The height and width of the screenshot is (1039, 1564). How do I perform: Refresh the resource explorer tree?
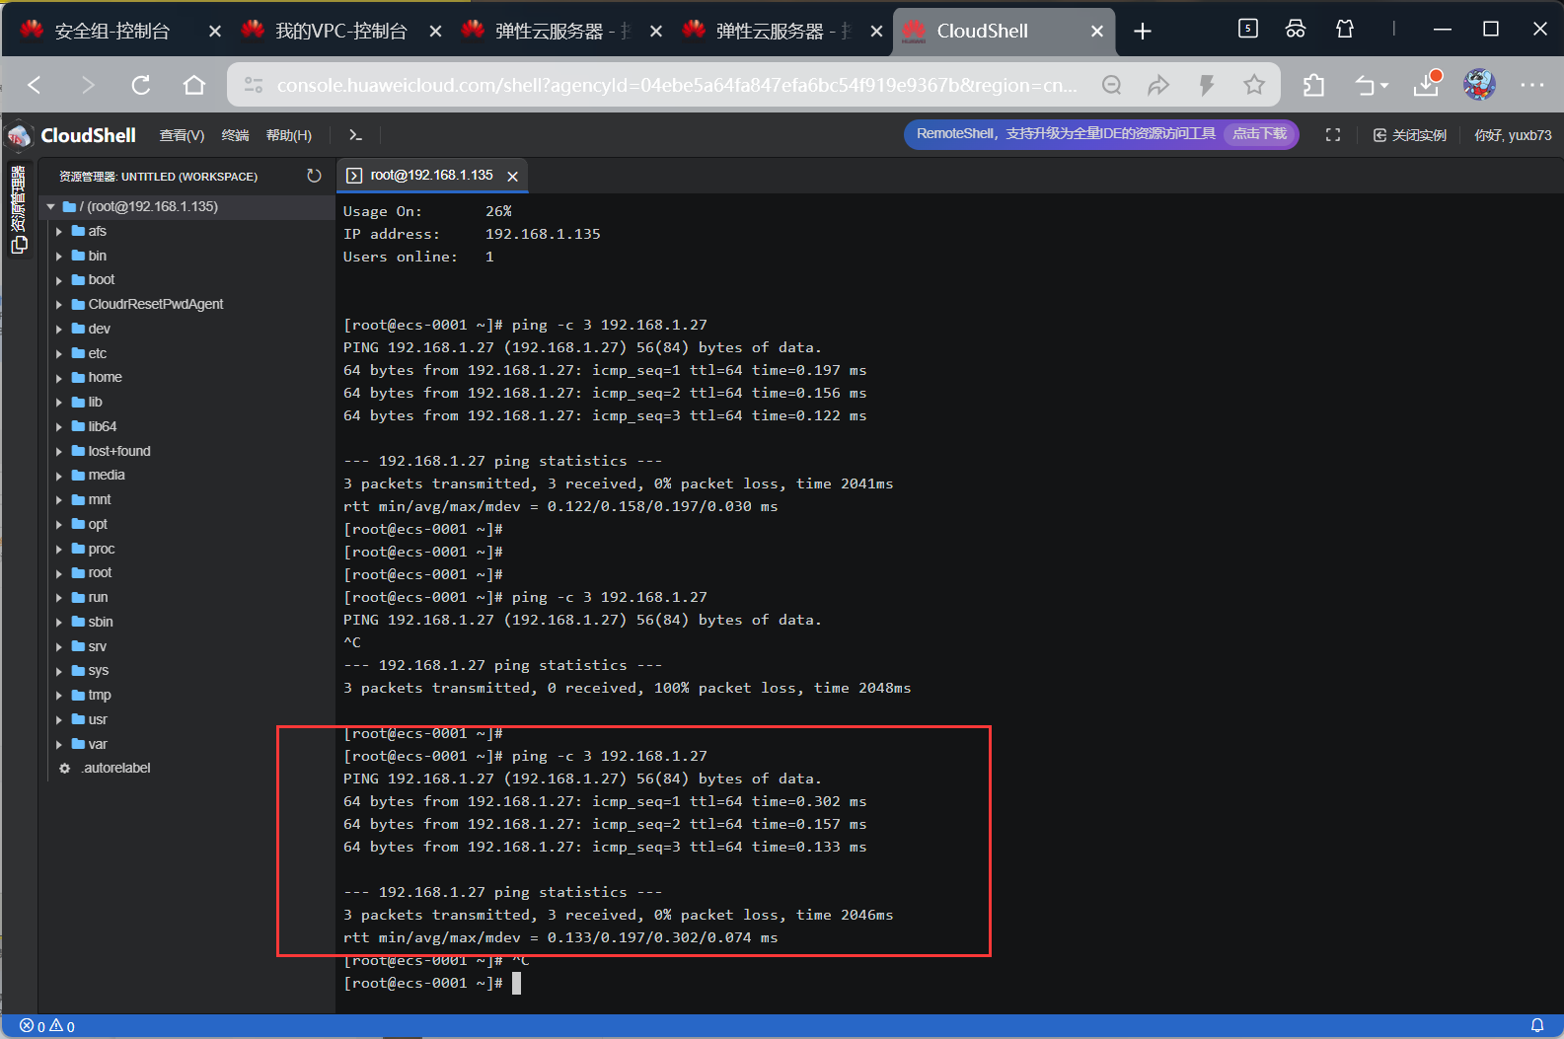(314, 176)
